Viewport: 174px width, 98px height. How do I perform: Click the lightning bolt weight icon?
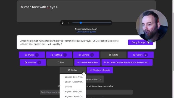tap(63, 23)
